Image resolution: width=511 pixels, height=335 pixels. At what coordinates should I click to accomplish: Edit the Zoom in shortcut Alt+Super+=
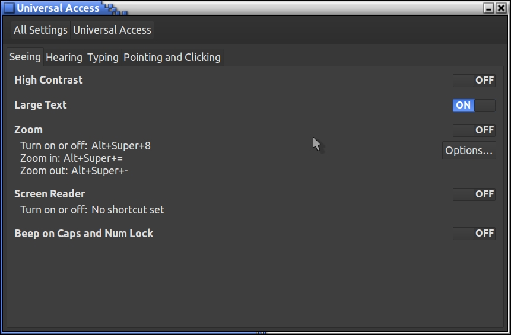coord(93,158)
